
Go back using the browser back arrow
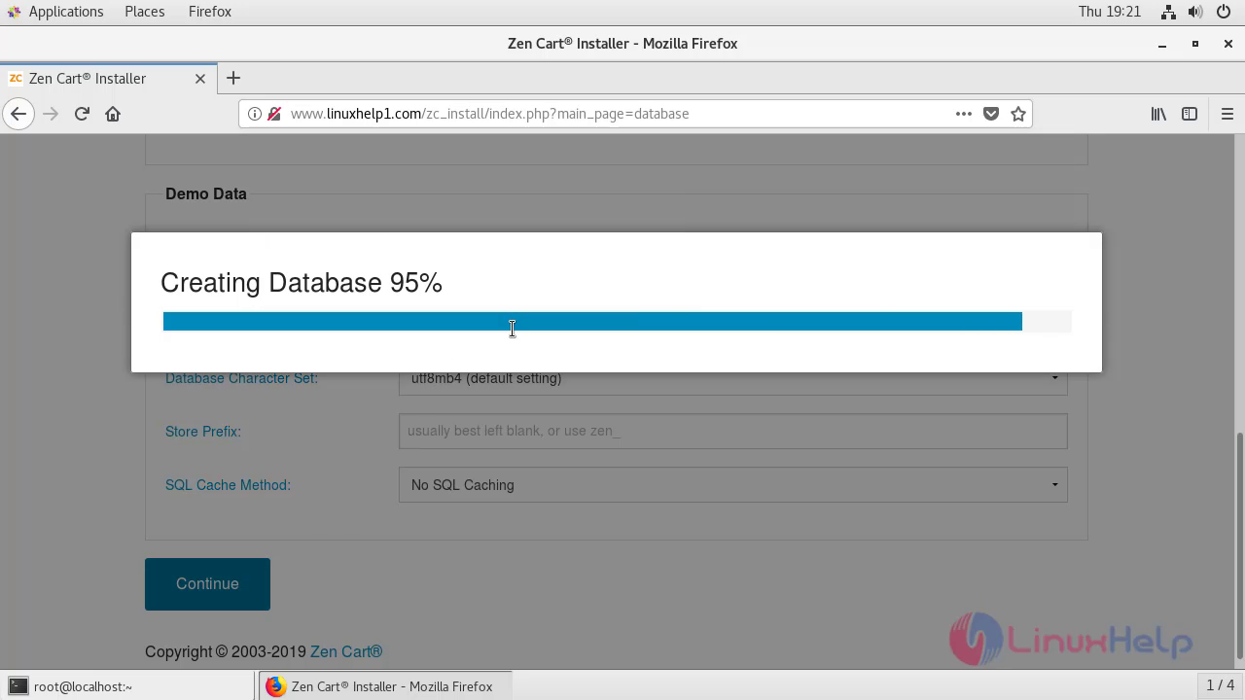pos(18,114)
